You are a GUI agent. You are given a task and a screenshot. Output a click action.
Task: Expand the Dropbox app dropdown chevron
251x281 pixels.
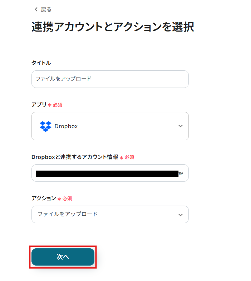(x=180, y=126)
